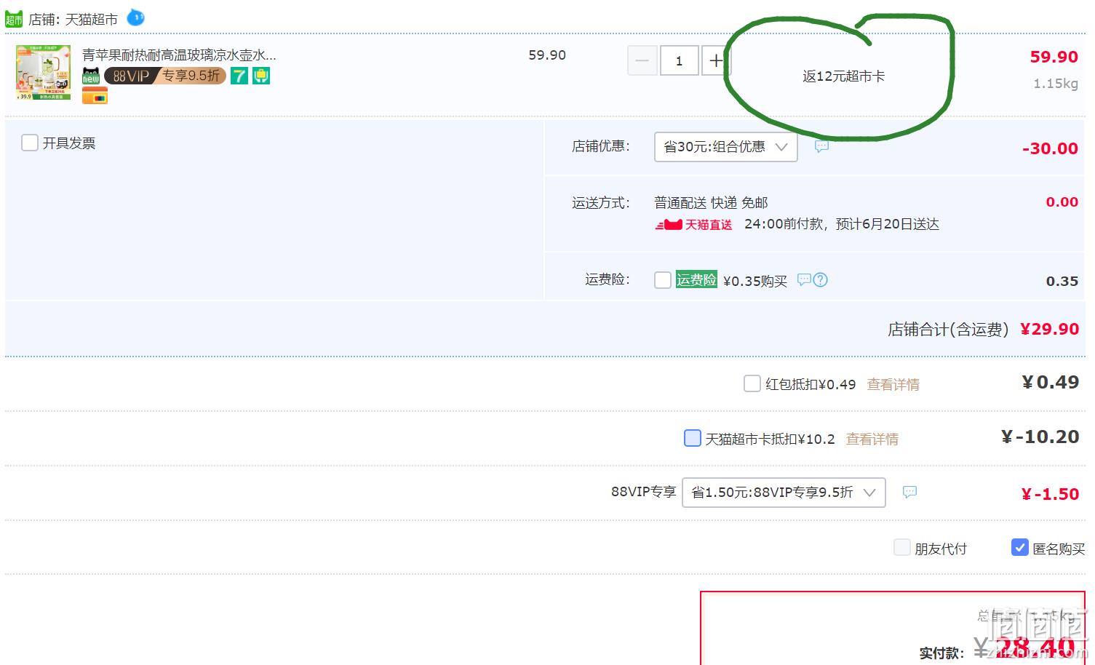Click the green 运费险 tag label

pos(696,279)
